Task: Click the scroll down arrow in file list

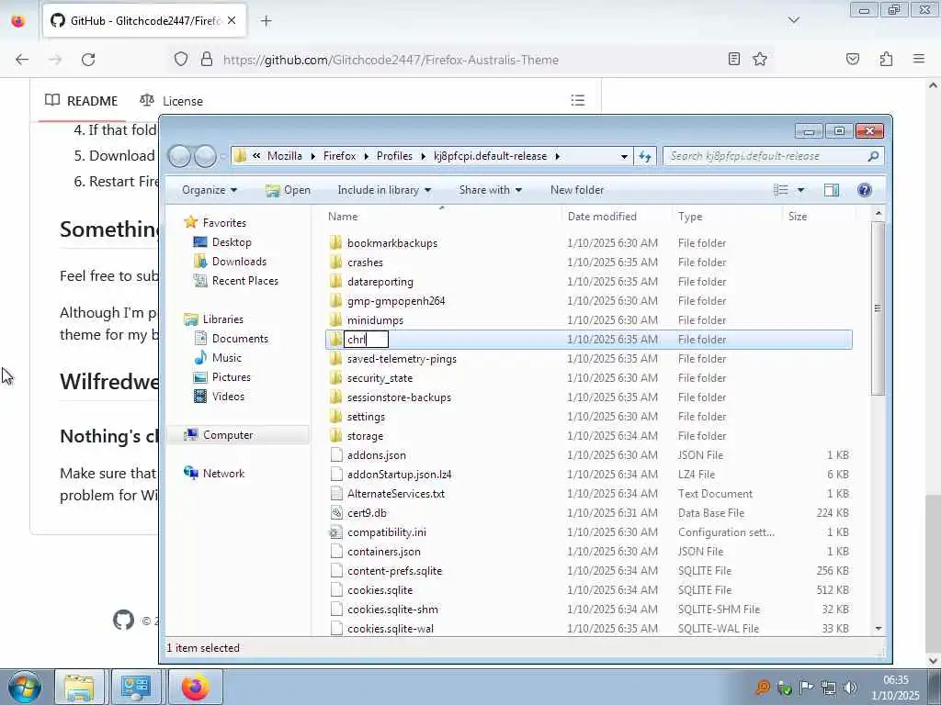Action: pyautogui.click(x=878, y=628)
